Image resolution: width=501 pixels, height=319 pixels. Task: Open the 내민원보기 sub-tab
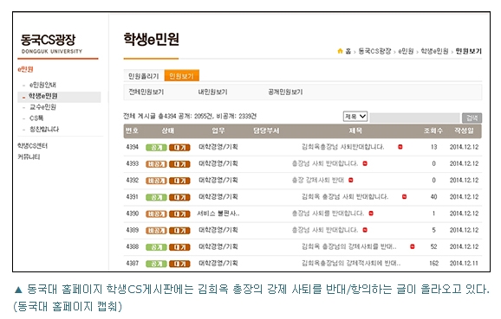[x=212, y=93]
